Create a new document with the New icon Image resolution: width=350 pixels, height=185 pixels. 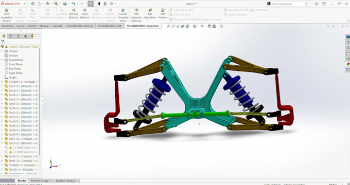pos(39,4)
